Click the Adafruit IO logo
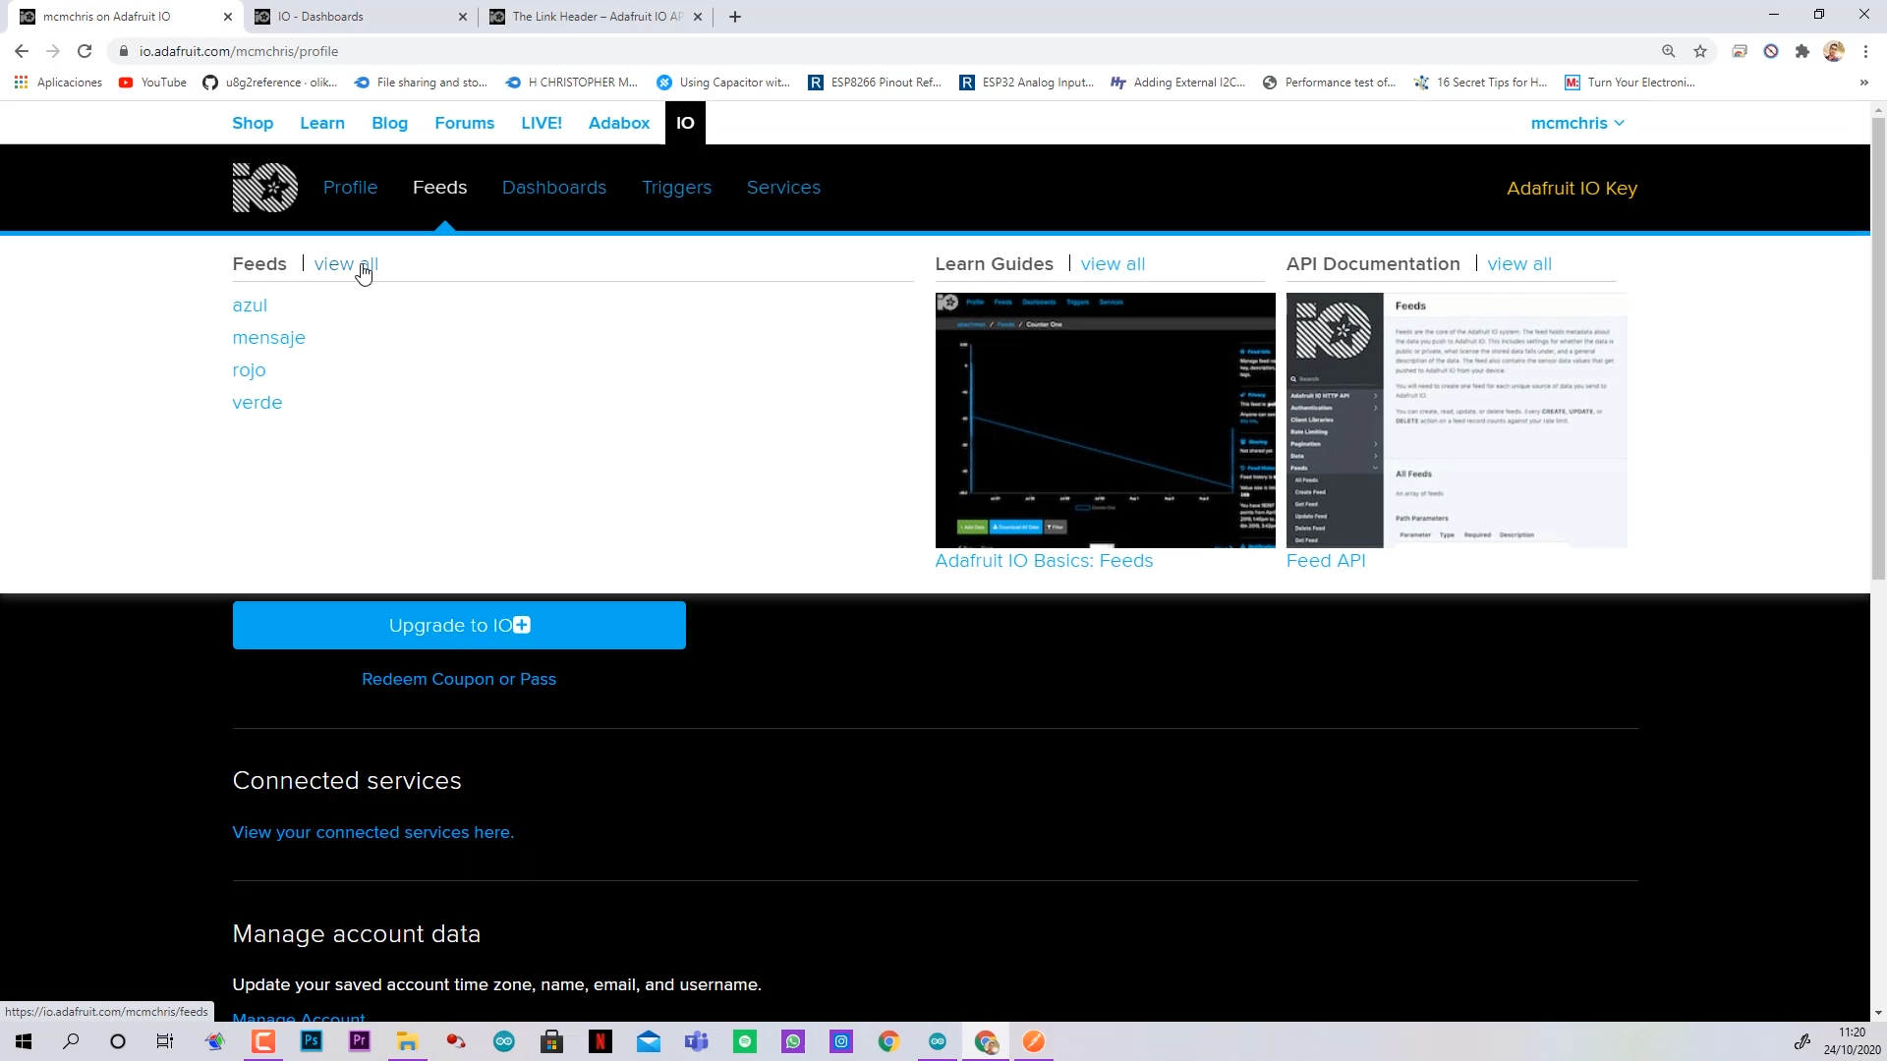Screen dimensions: 1887x1061 tap(265, 188)
